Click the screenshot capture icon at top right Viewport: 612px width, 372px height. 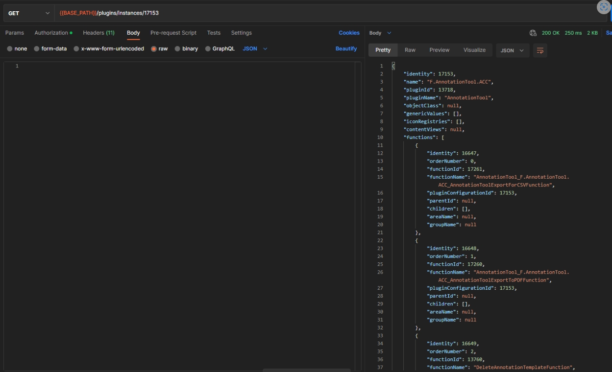[604, 7]
